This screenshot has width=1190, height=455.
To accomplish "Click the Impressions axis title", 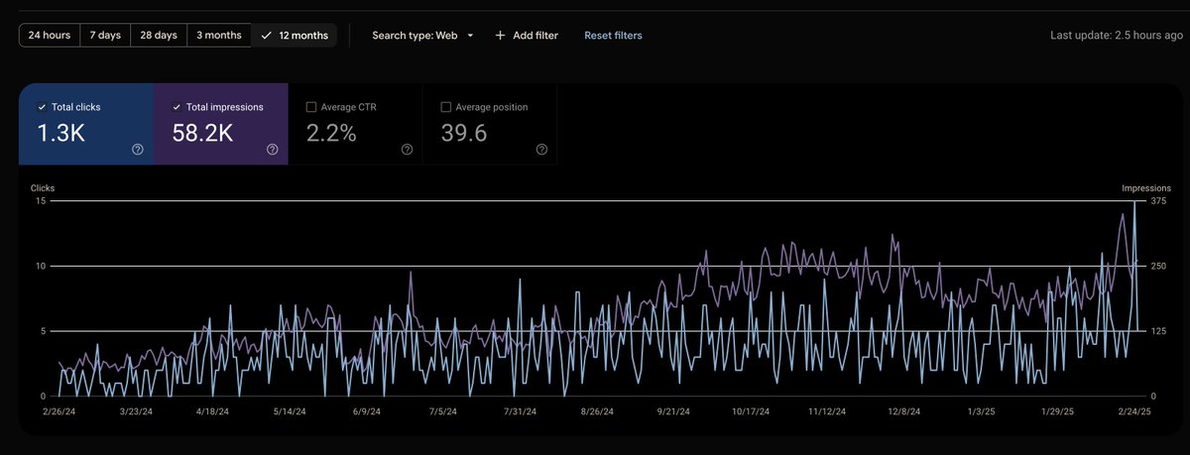I will tap(1146, 187).
